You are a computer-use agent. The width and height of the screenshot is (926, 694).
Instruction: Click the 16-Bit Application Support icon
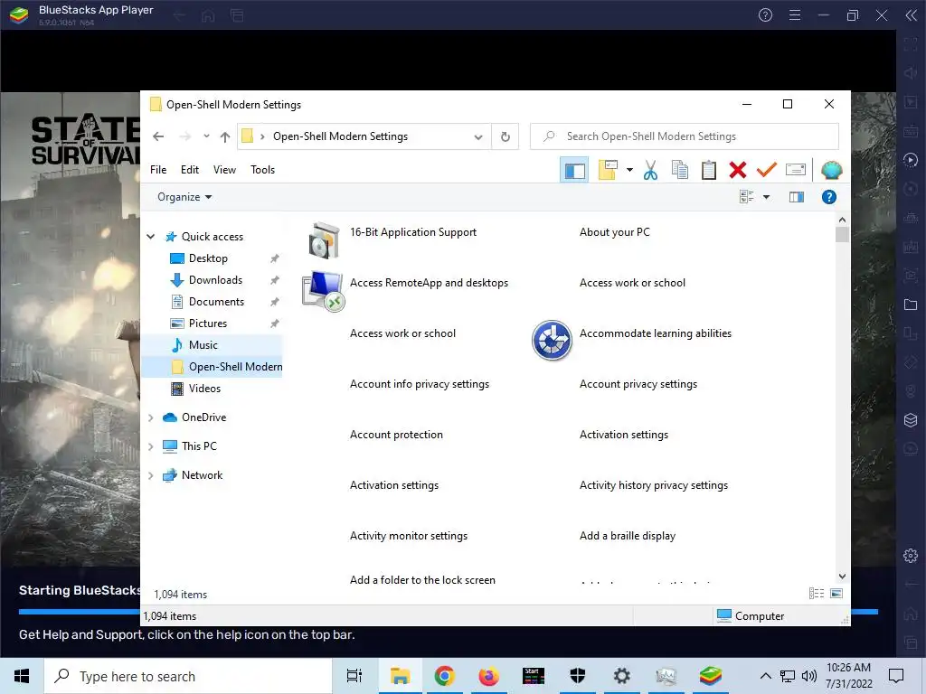tap(324, 240)
